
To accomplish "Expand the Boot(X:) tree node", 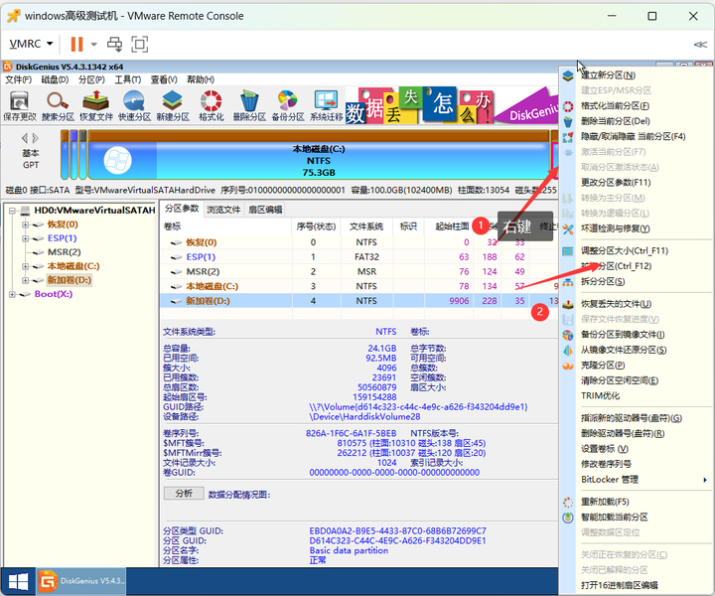I will tap(12, 294).
